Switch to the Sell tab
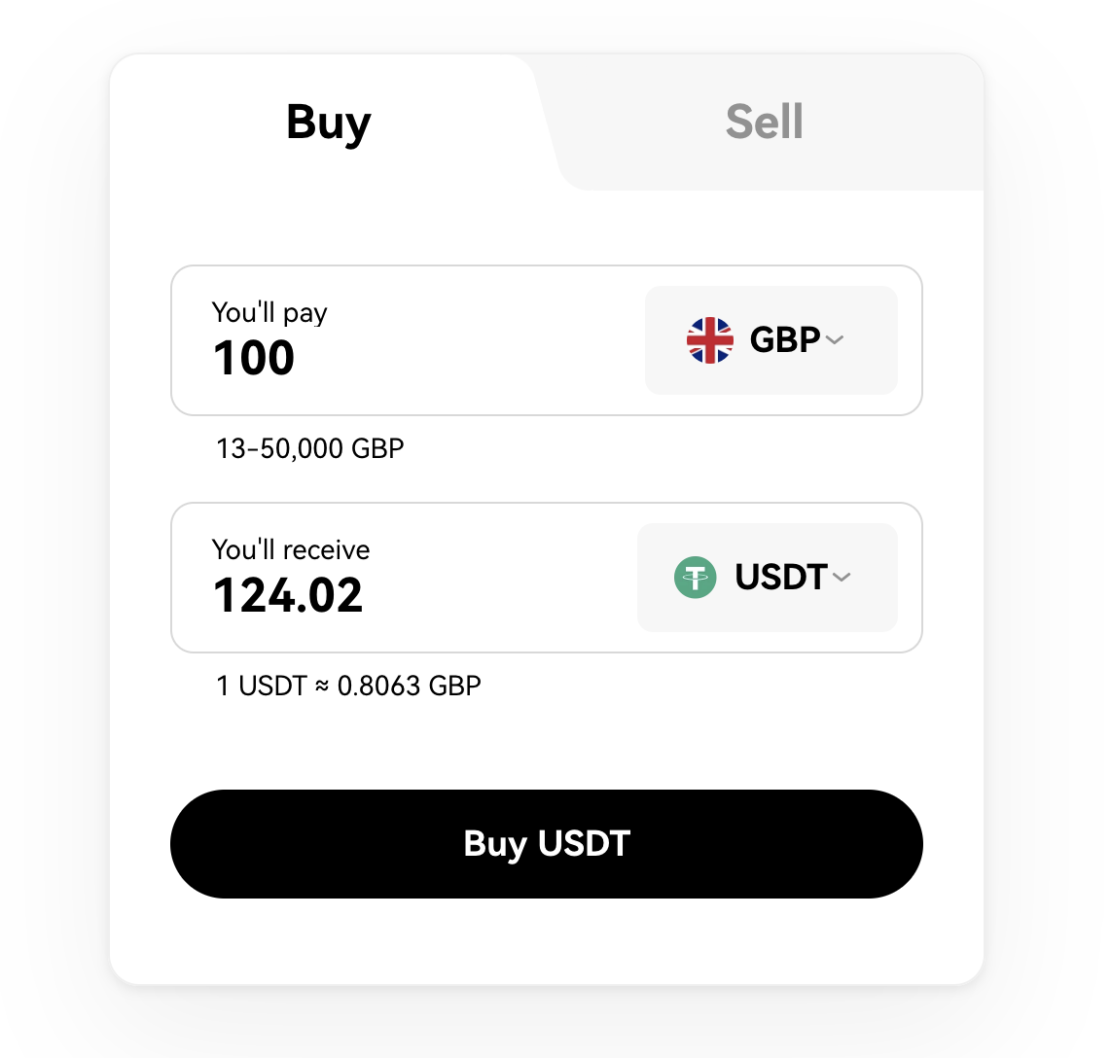1111x1058 pixels. click(764, 121)
